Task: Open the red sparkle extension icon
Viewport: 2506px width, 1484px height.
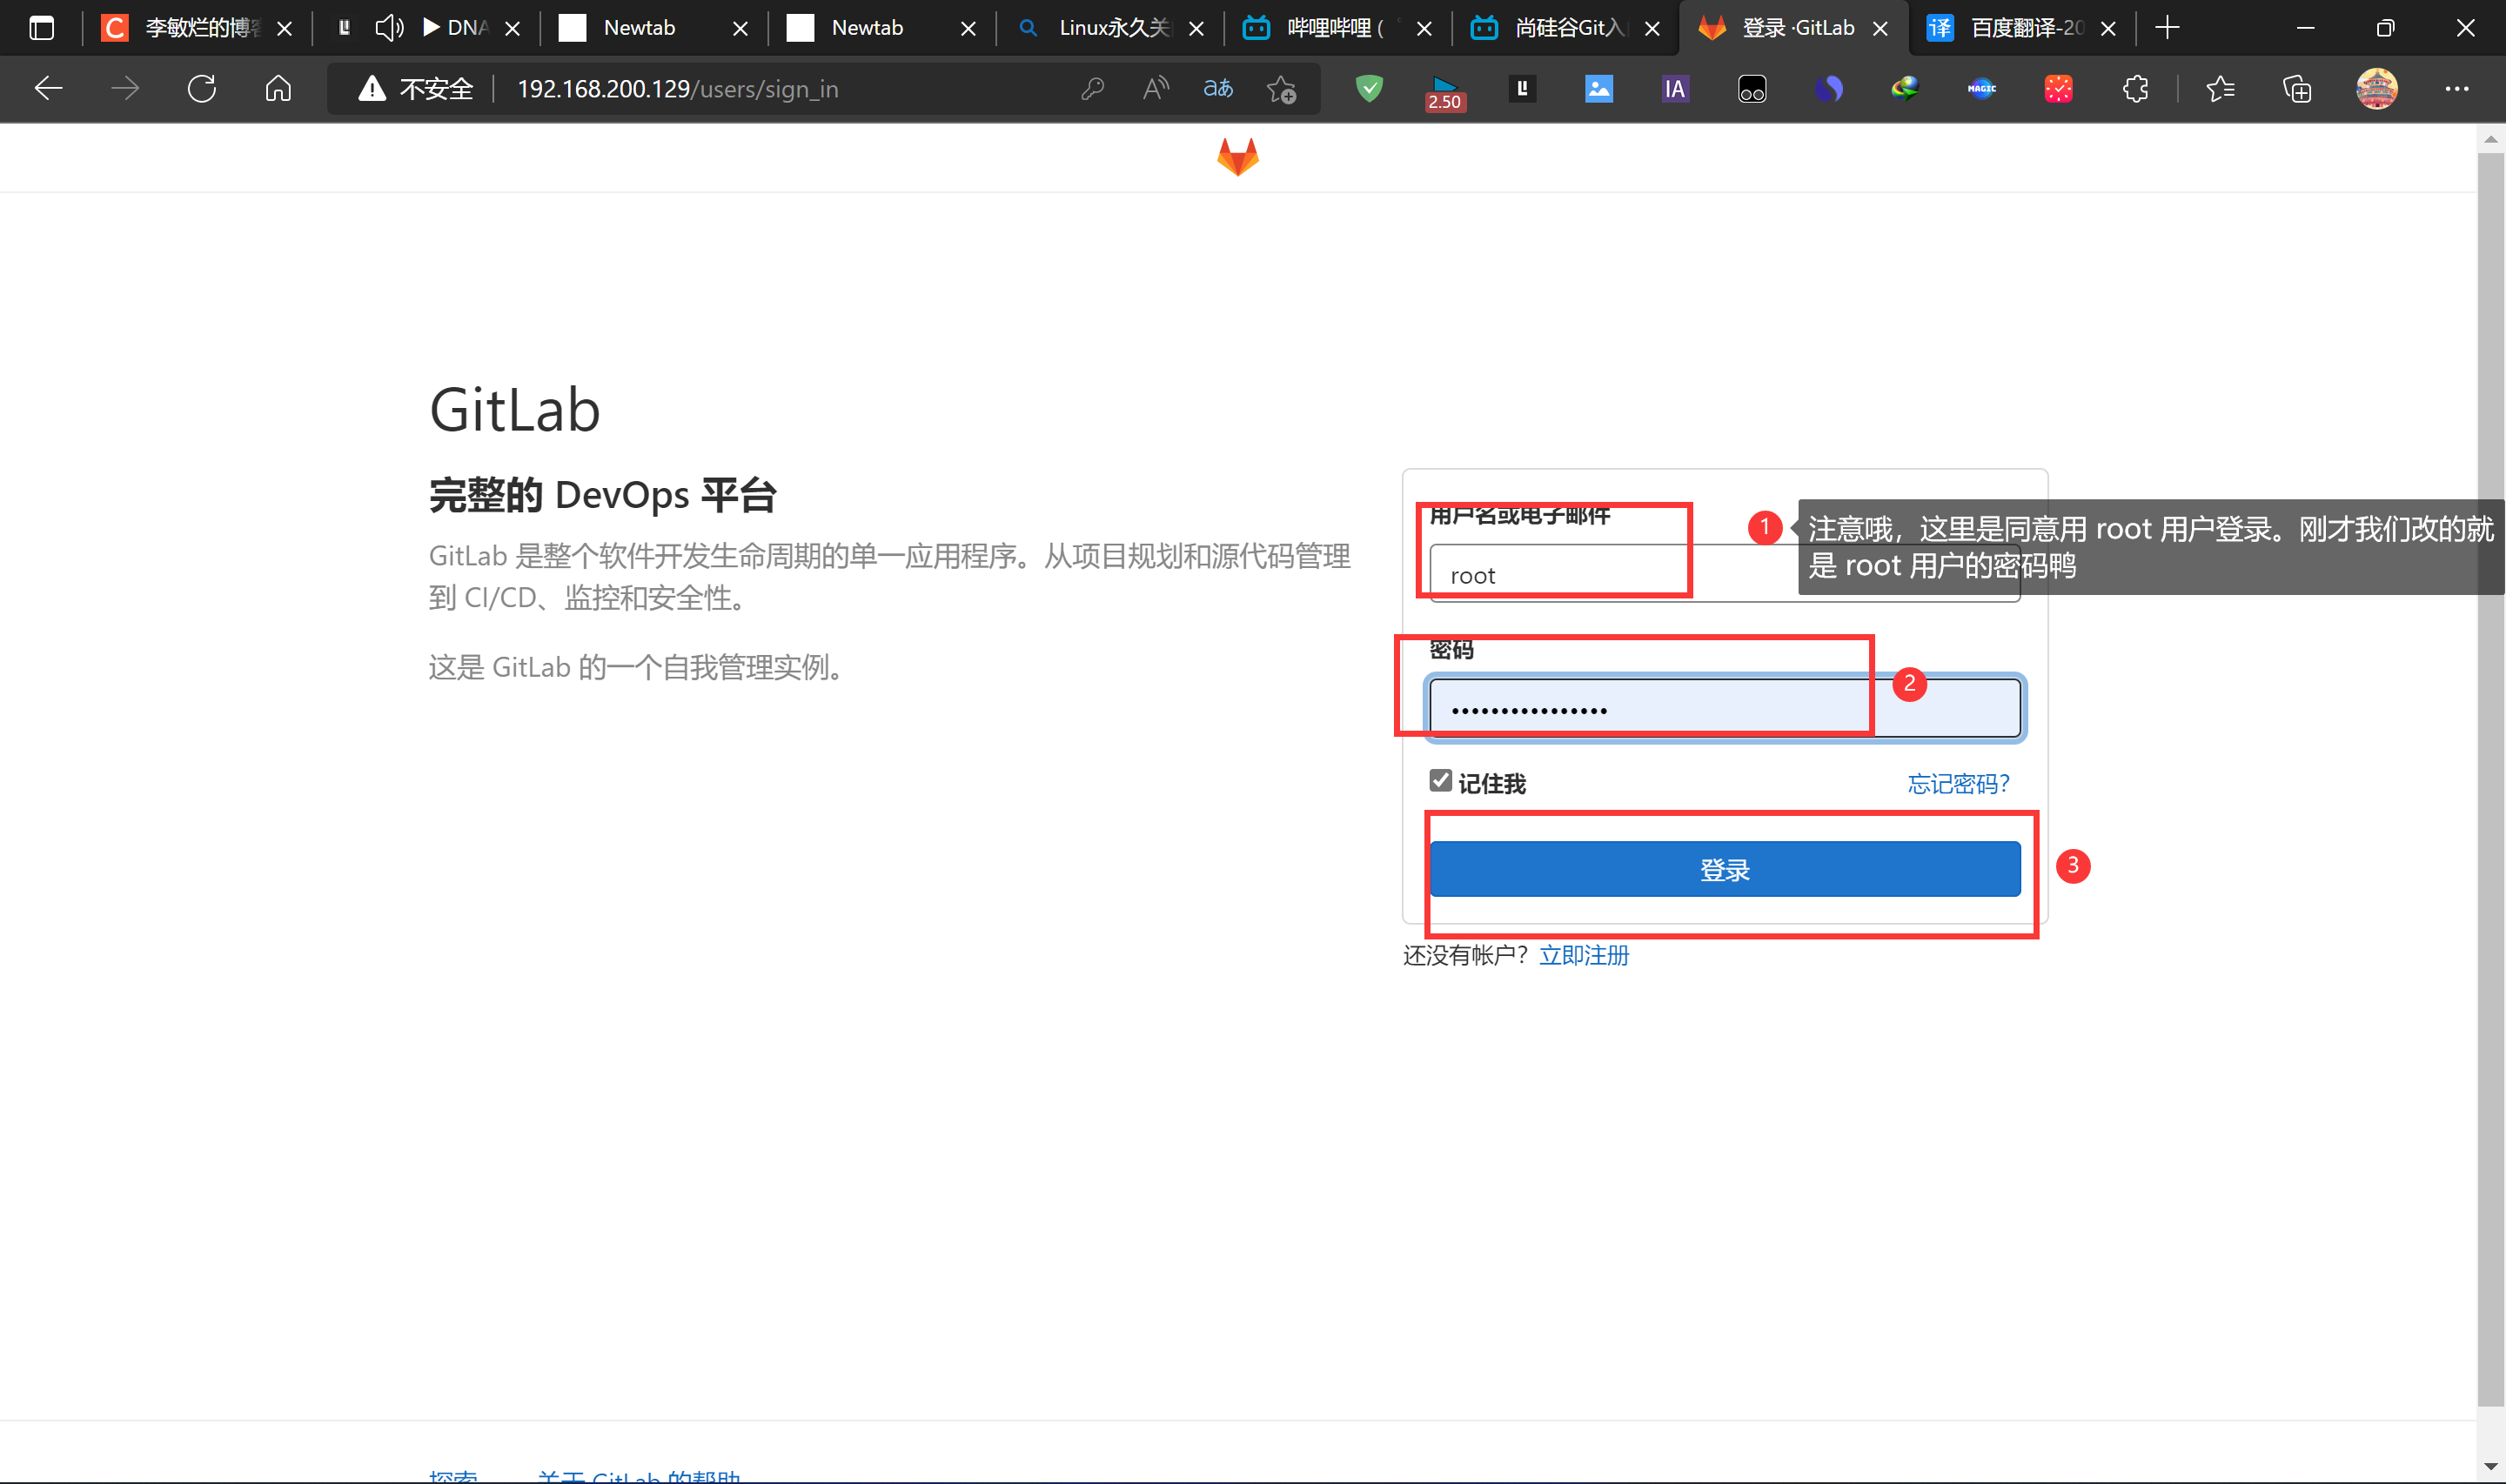Action: [2059, 89]
